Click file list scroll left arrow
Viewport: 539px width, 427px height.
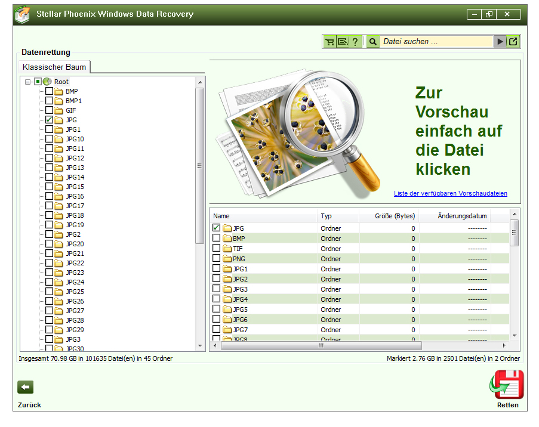click(x=215, y=345)
